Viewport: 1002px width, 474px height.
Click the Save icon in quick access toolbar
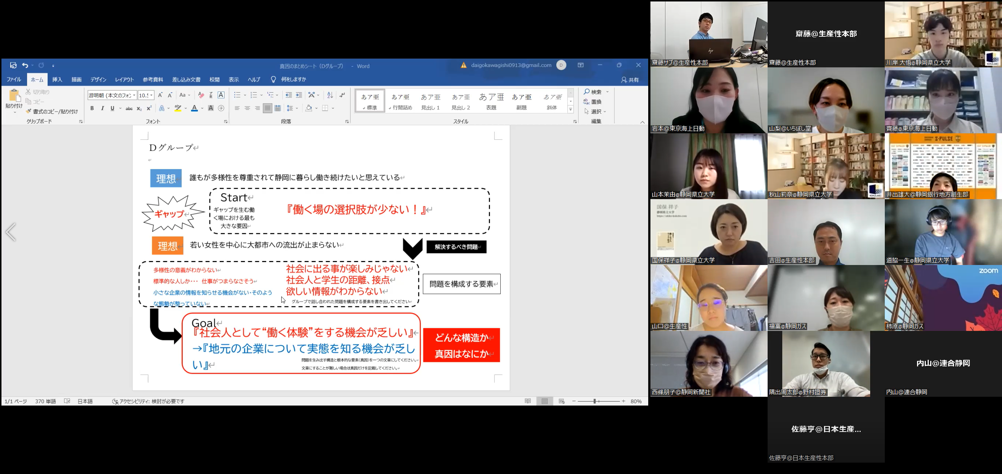coord(13,65)
